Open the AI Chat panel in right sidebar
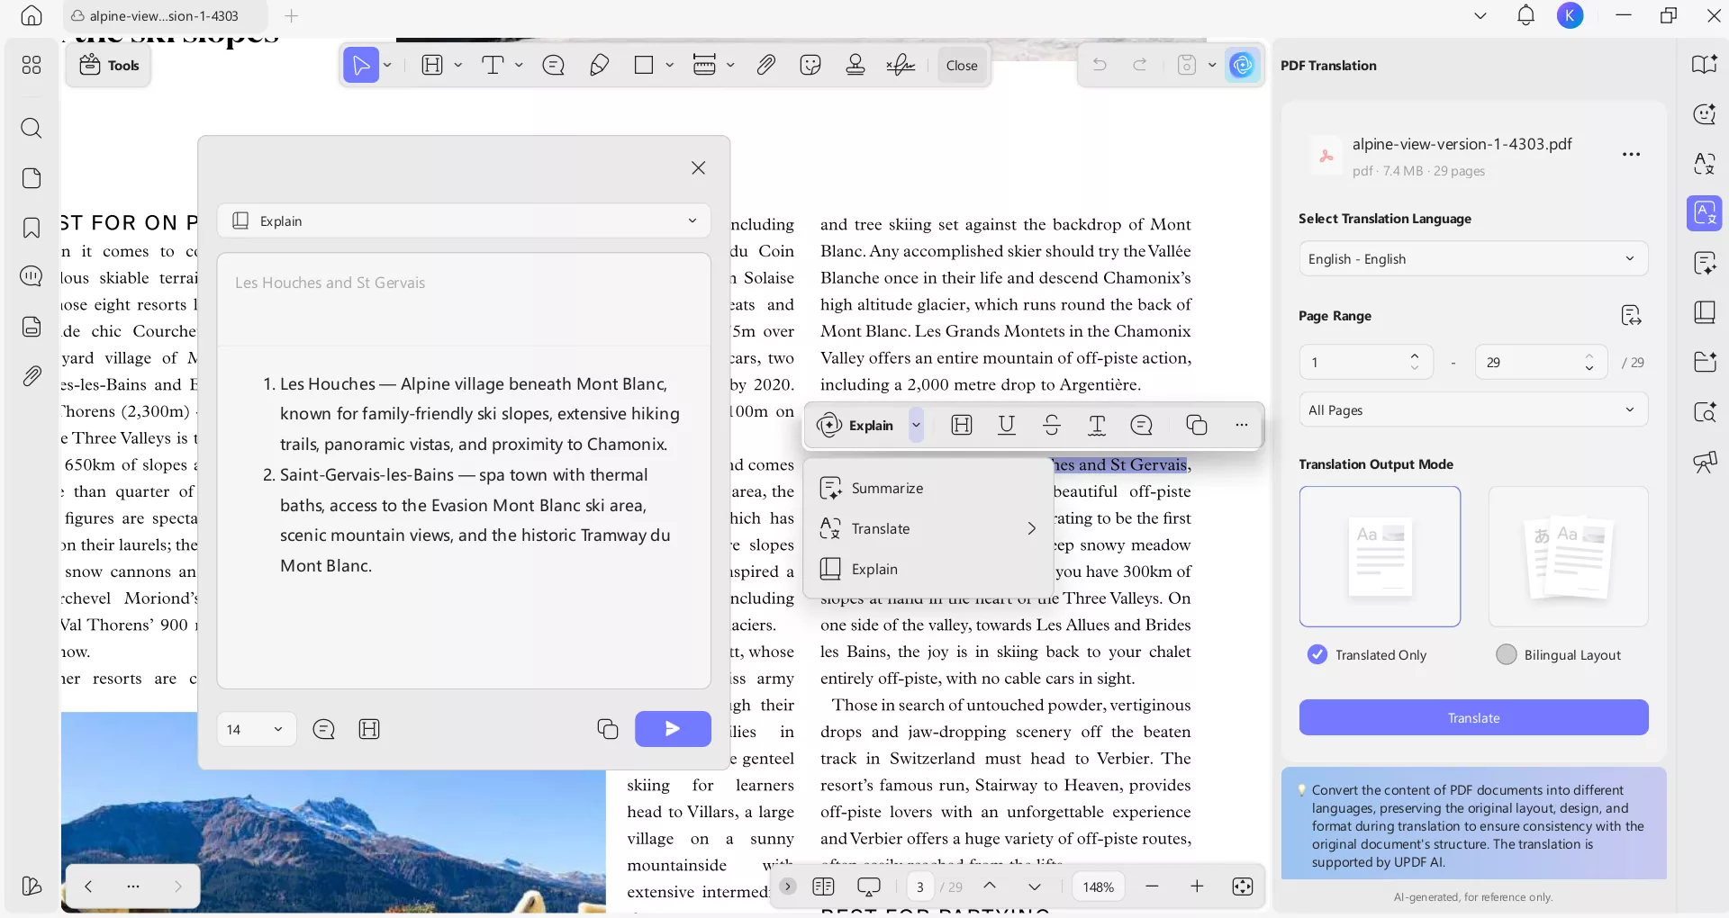The height and width of the screenshot is (918, 1729). click(x=1705, y=114)
